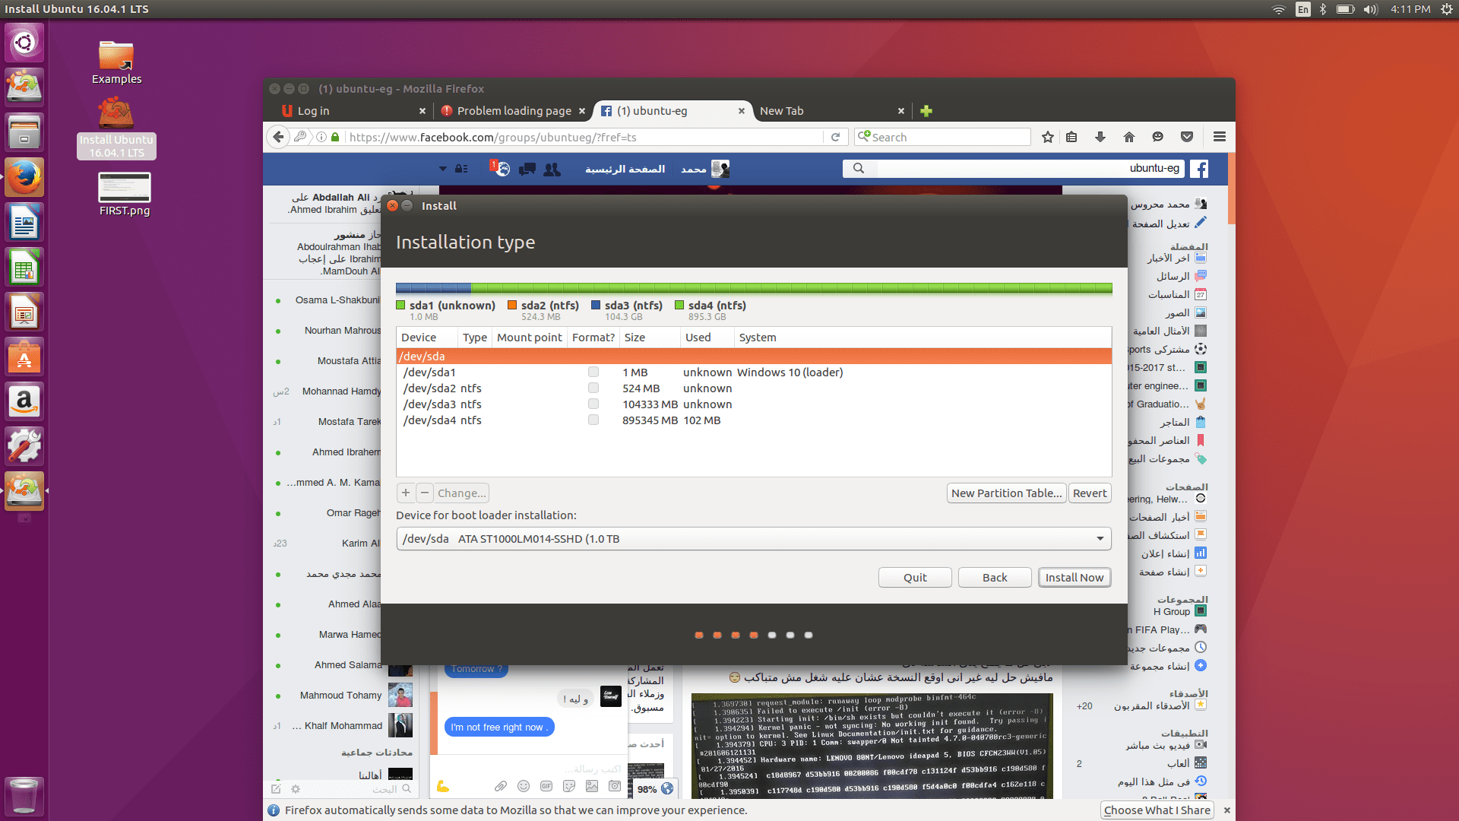Open LibreOffice Writer from the launcher
Screen dimensions: 1459x821
click(24, 221)
